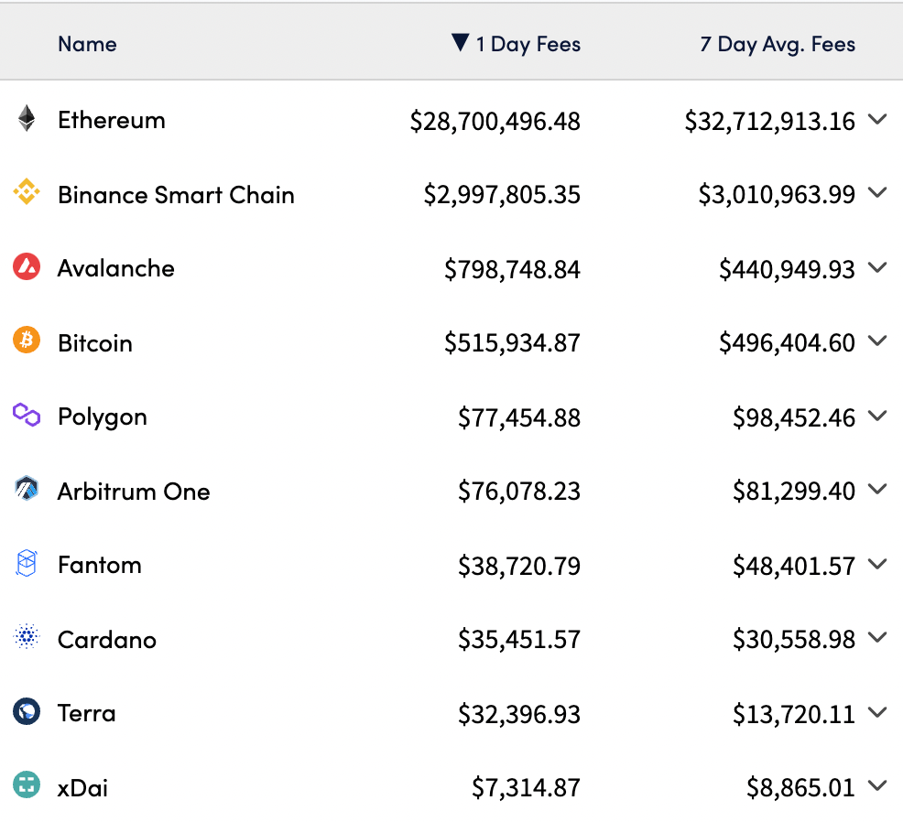Image resolution: width=903 pixels, height=822 pixels.
Task: Select Polygon's 1 Day Fees value
Action: pyautogui.click(x=519, y=417)
